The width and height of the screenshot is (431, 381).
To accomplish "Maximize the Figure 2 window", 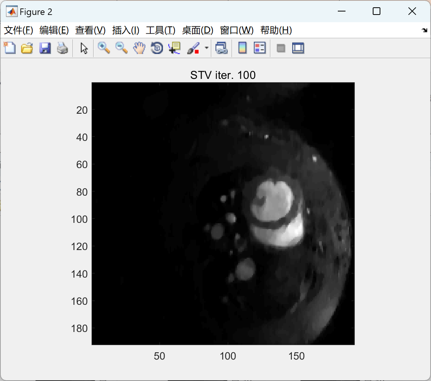I will coord(376,11).
